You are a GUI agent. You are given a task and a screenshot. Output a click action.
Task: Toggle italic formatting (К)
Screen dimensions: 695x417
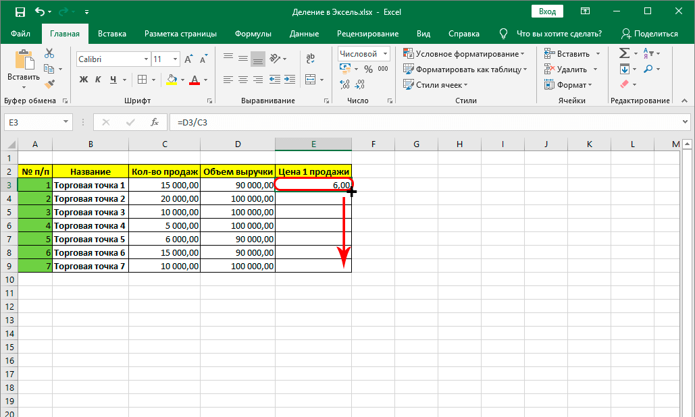pyautogui.click(x=99, y=80)
